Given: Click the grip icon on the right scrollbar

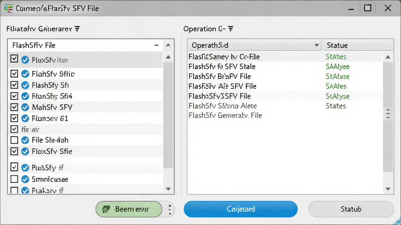Looking at the screenshot, I should pyautogui.click(x=388, y=114).
